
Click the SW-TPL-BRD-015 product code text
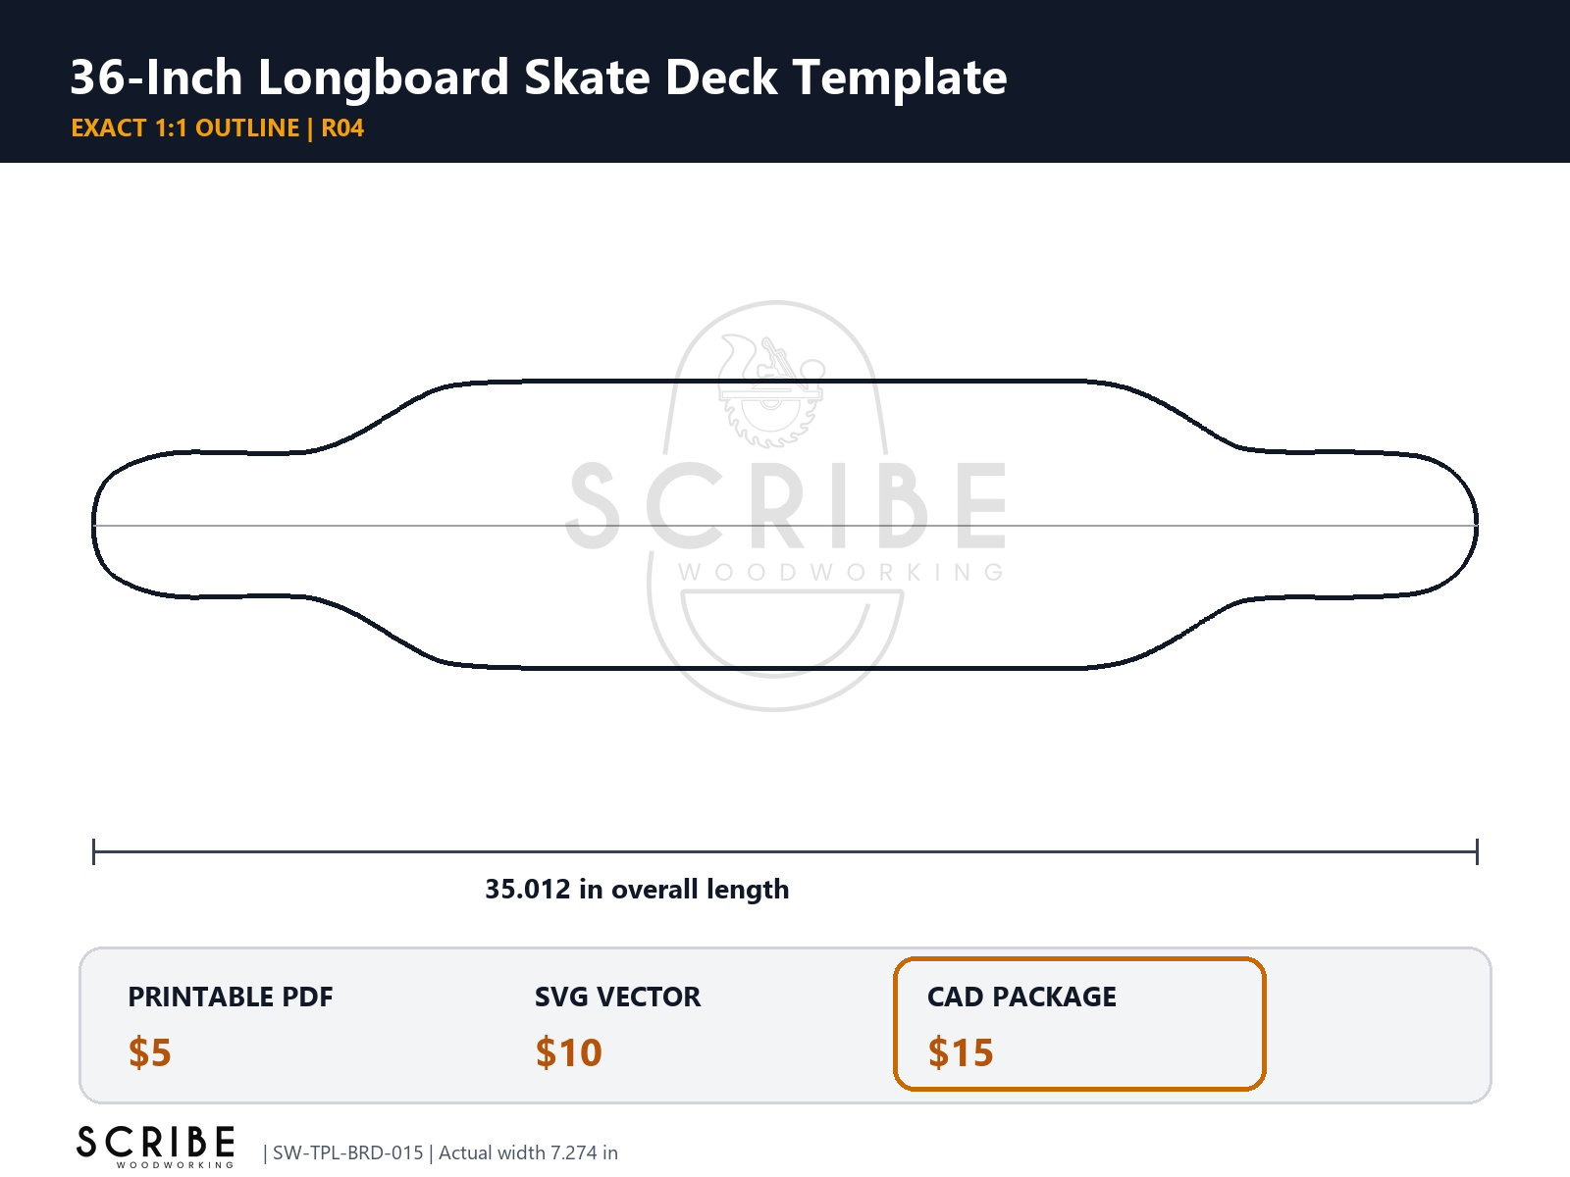pos(348,1152)
